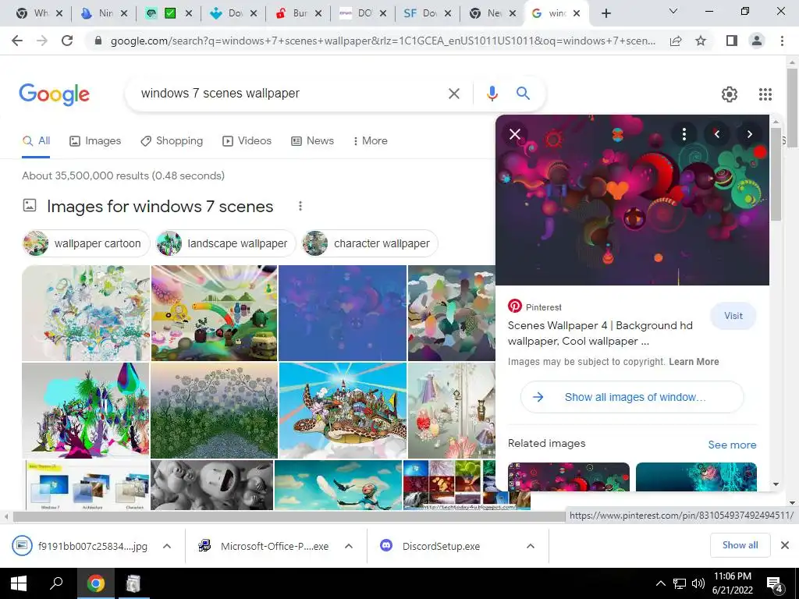Open the preview panel's three-dot options
Viewport: 799px width, 599px height.
click(684, 134)
